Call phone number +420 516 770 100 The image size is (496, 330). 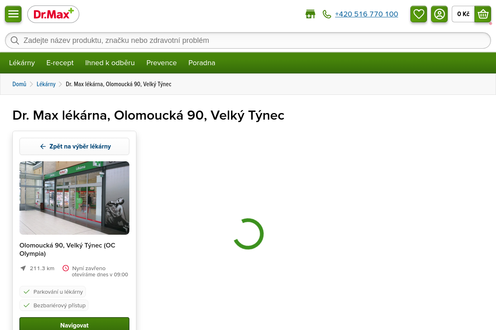(366, 14)
